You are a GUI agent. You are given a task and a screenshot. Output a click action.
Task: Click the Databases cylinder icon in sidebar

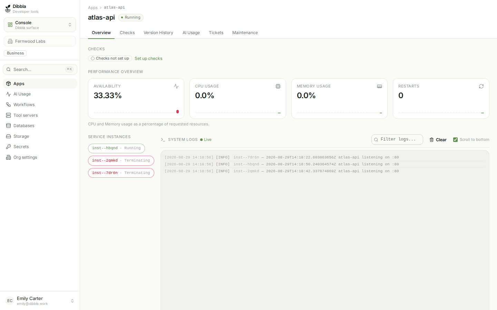pos(9,126)
